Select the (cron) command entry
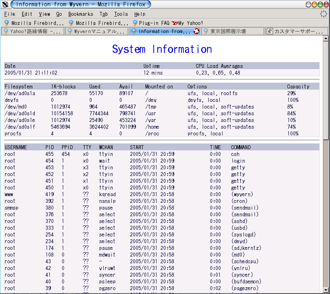Screen dimensions: 330x294 coord(239,201)
